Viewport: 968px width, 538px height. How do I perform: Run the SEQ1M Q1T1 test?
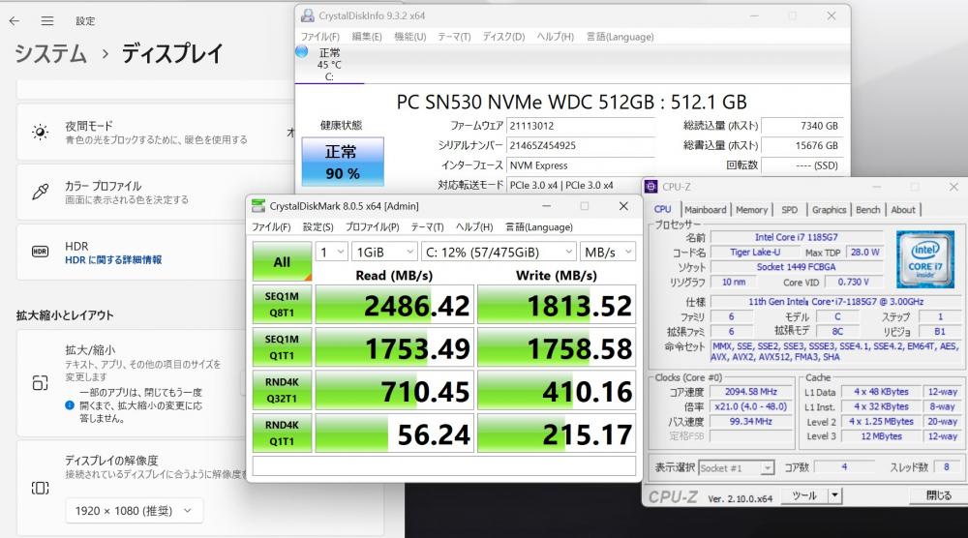[x=282, y=347]
